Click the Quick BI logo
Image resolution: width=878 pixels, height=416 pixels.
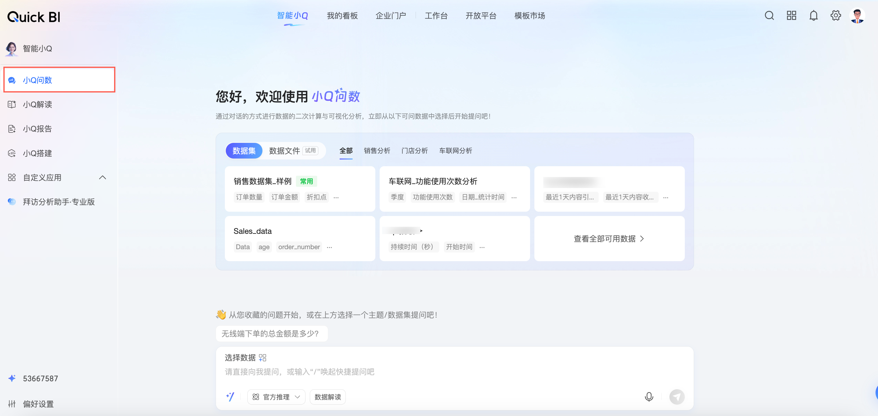[34, 17]
